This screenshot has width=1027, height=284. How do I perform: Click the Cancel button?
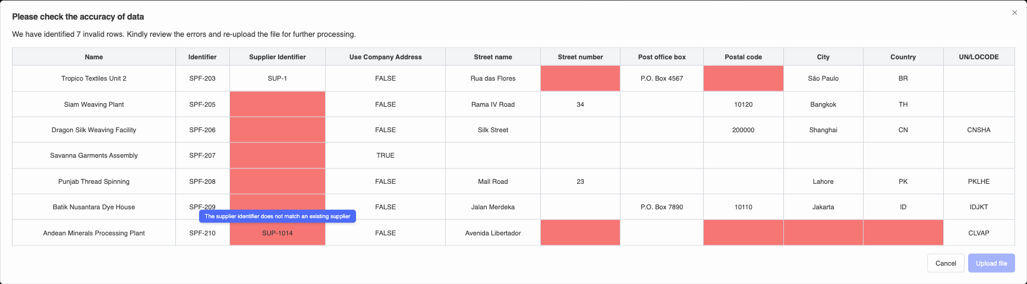(946, 263)
